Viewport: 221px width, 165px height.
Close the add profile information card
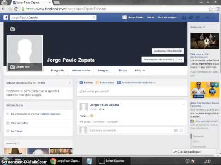tap(70, 83)
